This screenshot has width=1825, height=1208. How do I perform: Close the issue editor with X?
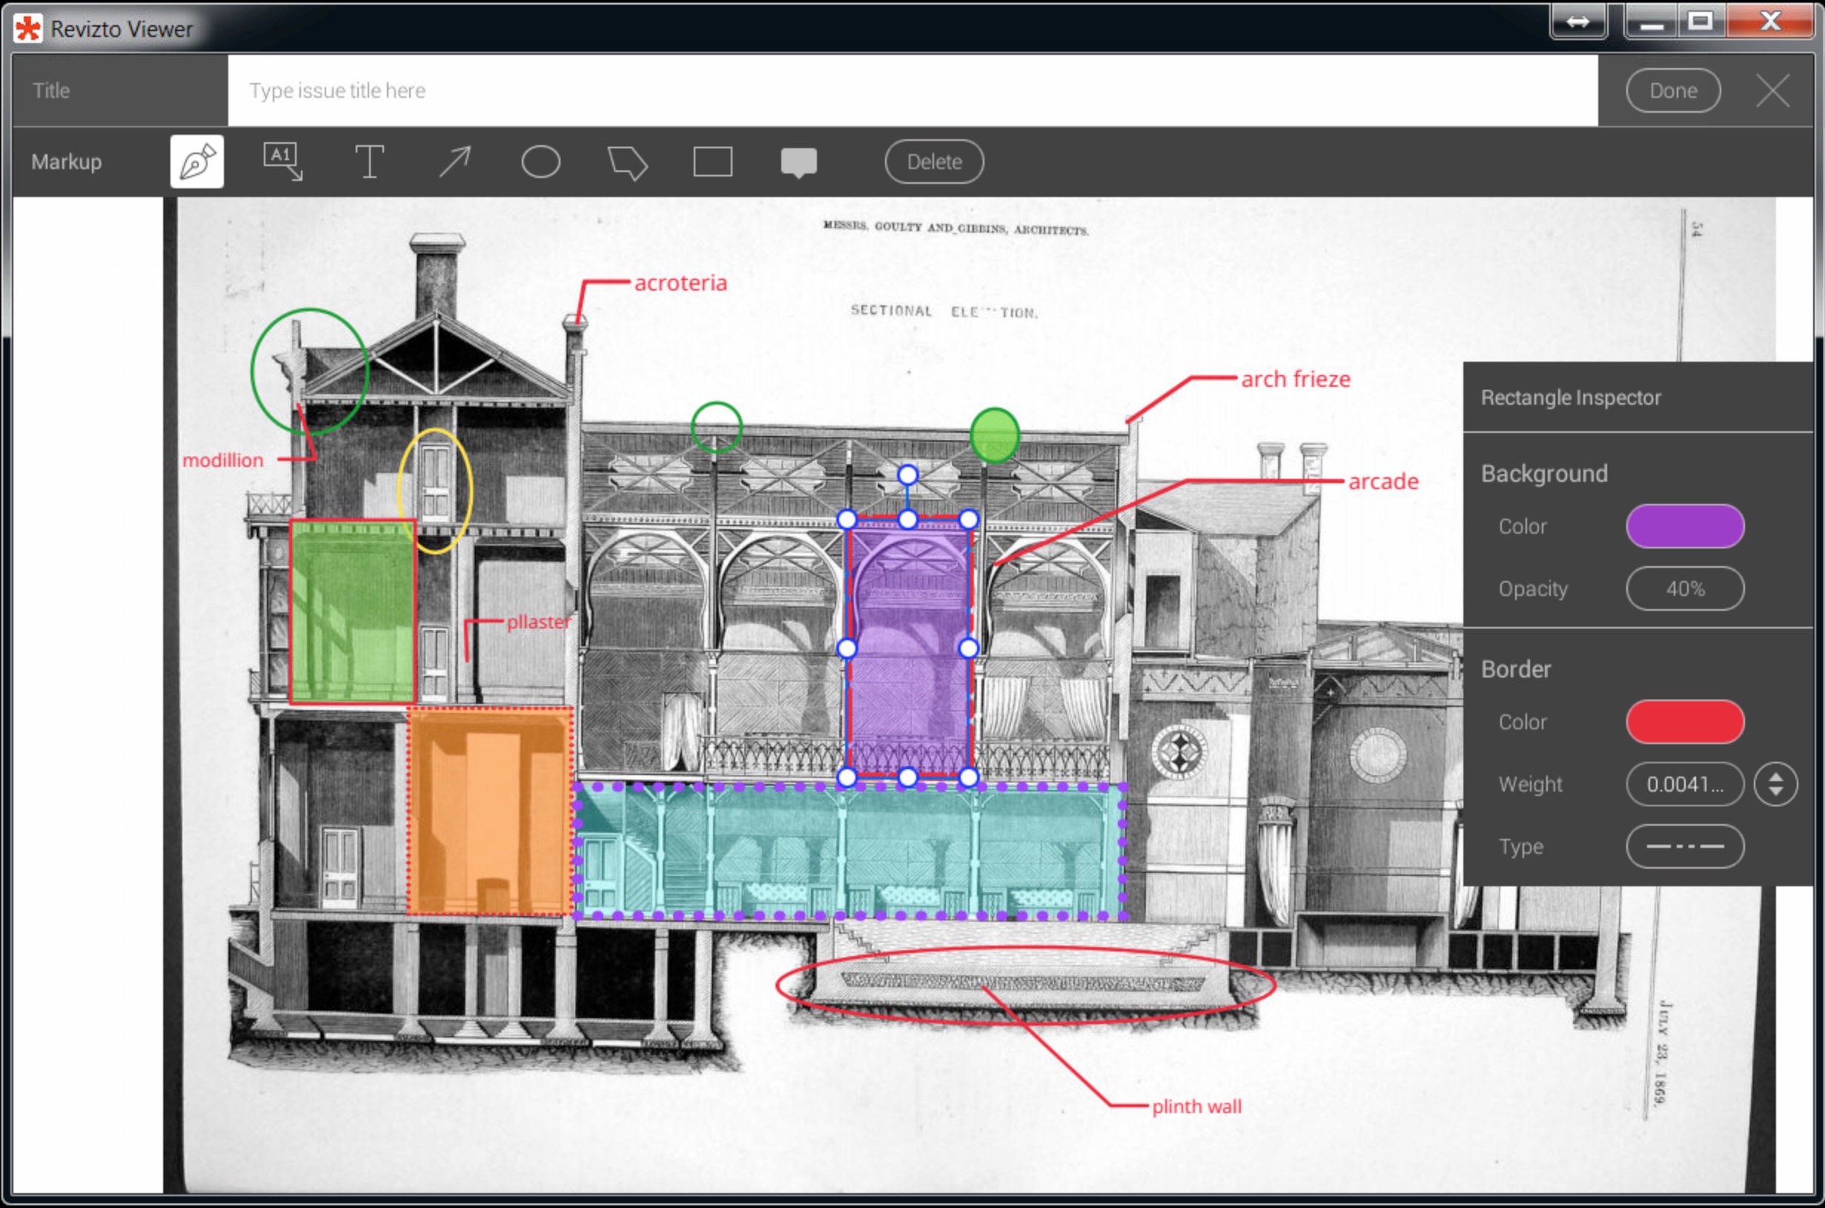point(1772,91)
